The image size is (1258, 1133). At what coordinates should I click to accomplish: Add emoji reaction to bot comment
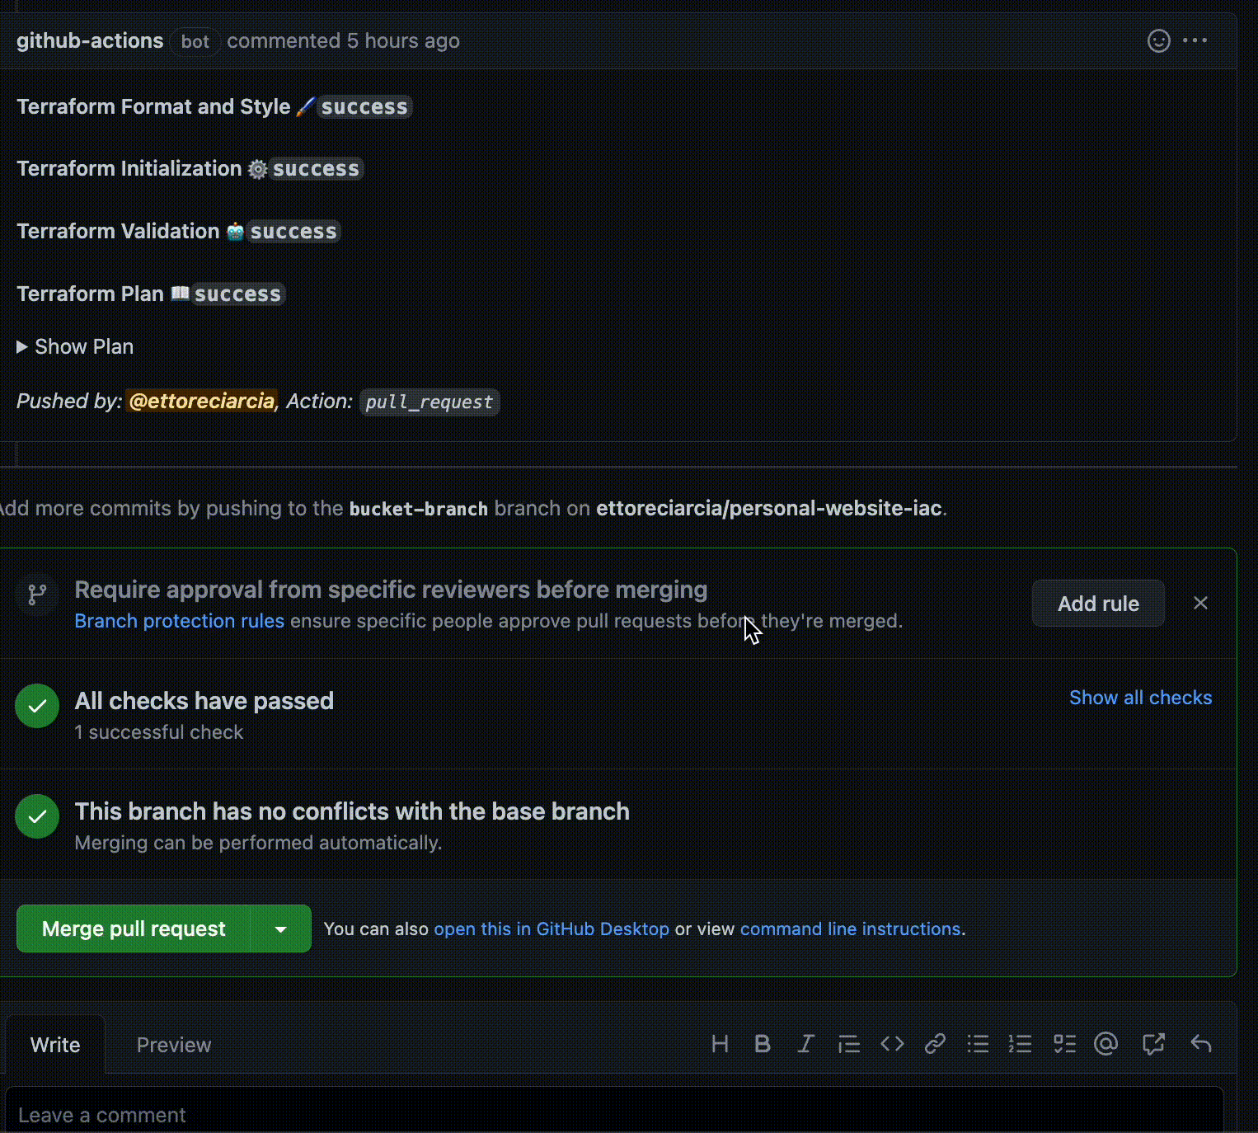point(1158,40)
